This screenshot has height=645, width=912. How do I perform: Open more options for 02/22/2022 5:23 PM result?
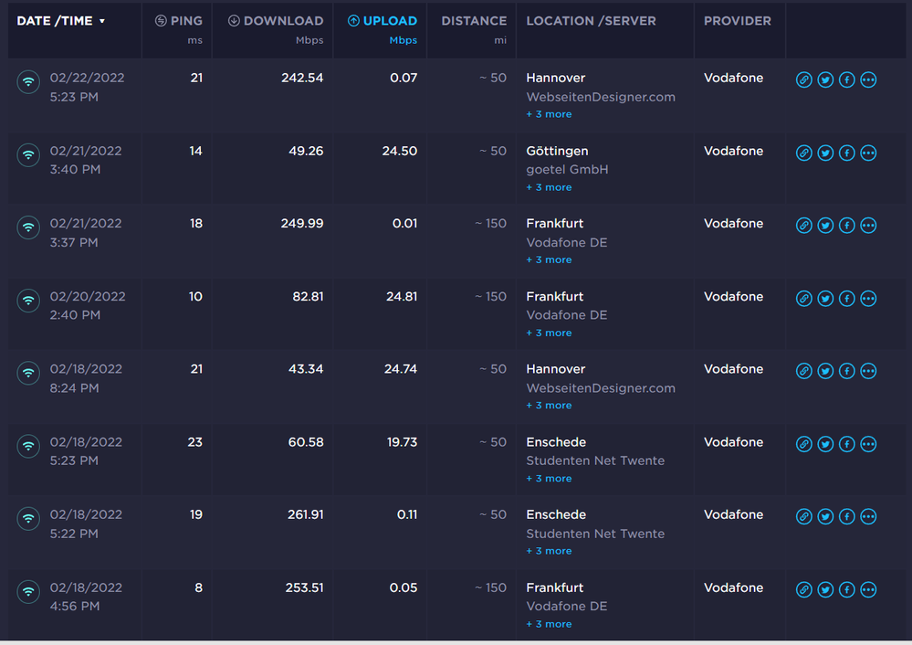point(868,79)
